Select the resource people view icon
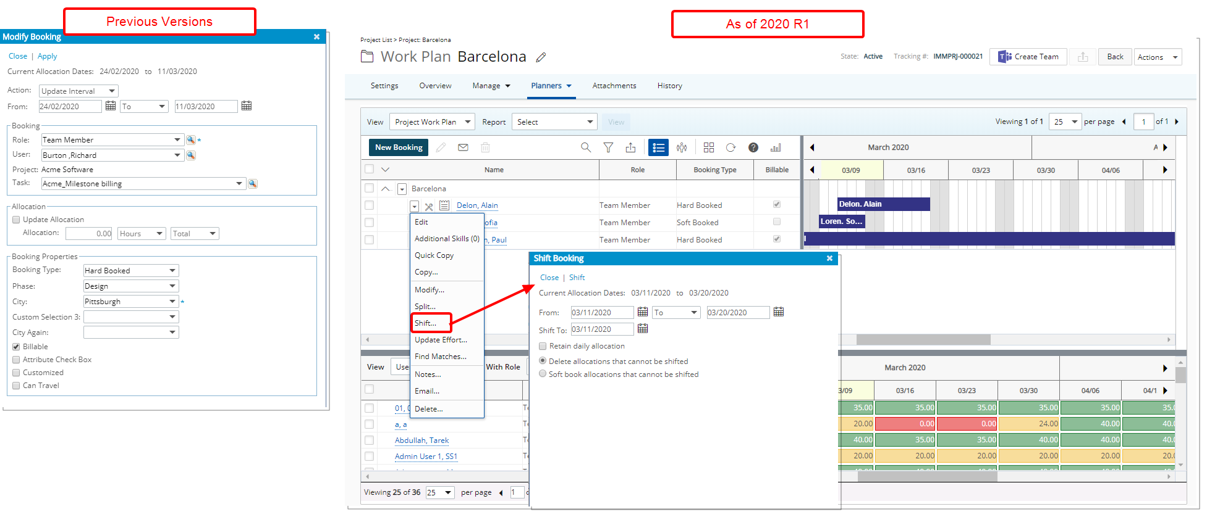Image resolution: width=1207 pixels, height=517 pixels. click(682, 147)
